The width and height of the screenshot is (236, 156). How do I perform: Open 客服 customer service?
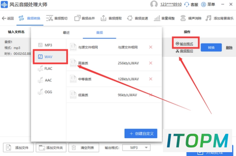(x=191, y=5)
